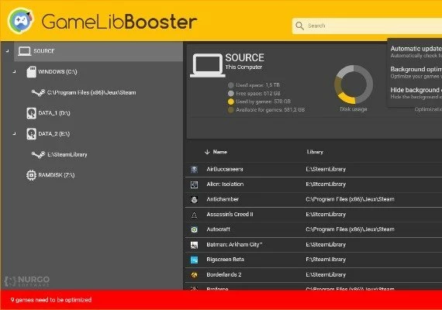
Task: Click the Bigscreen Beta game icon
Action: pyautogui.click(x=194, y=260)
